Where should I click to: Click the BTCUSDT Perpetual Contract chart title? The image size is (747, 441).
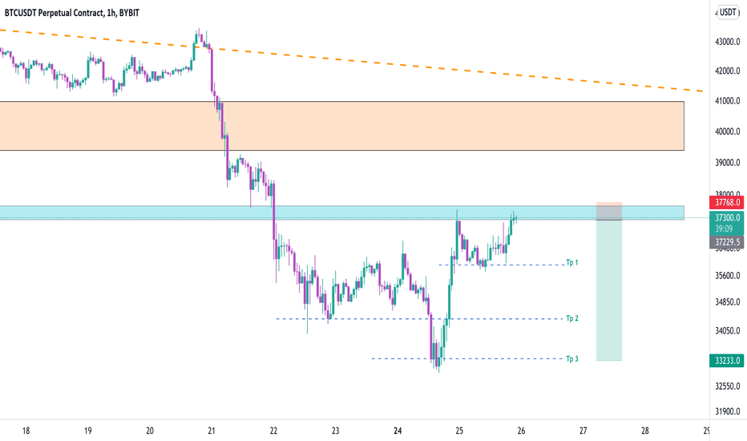tap(72, 14)
